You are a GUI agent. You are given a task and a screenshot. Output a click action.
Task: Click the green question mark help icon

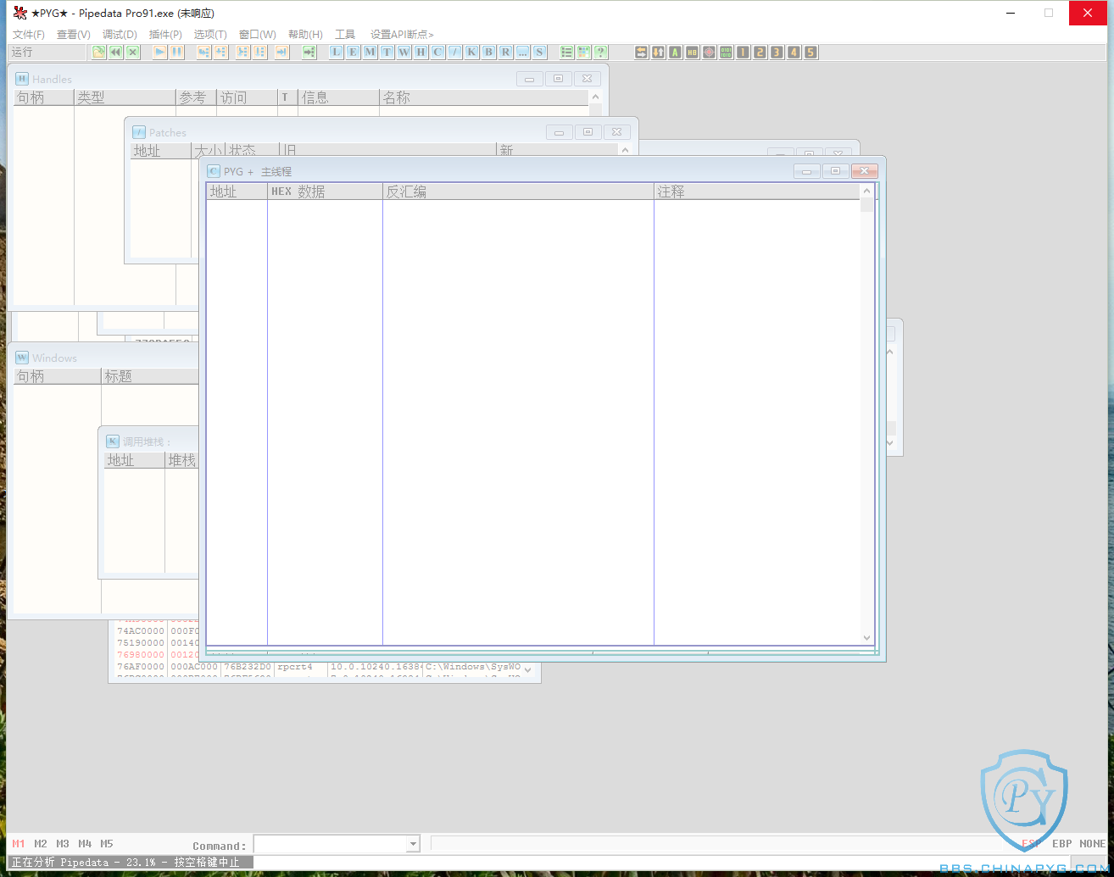point(600,52)
